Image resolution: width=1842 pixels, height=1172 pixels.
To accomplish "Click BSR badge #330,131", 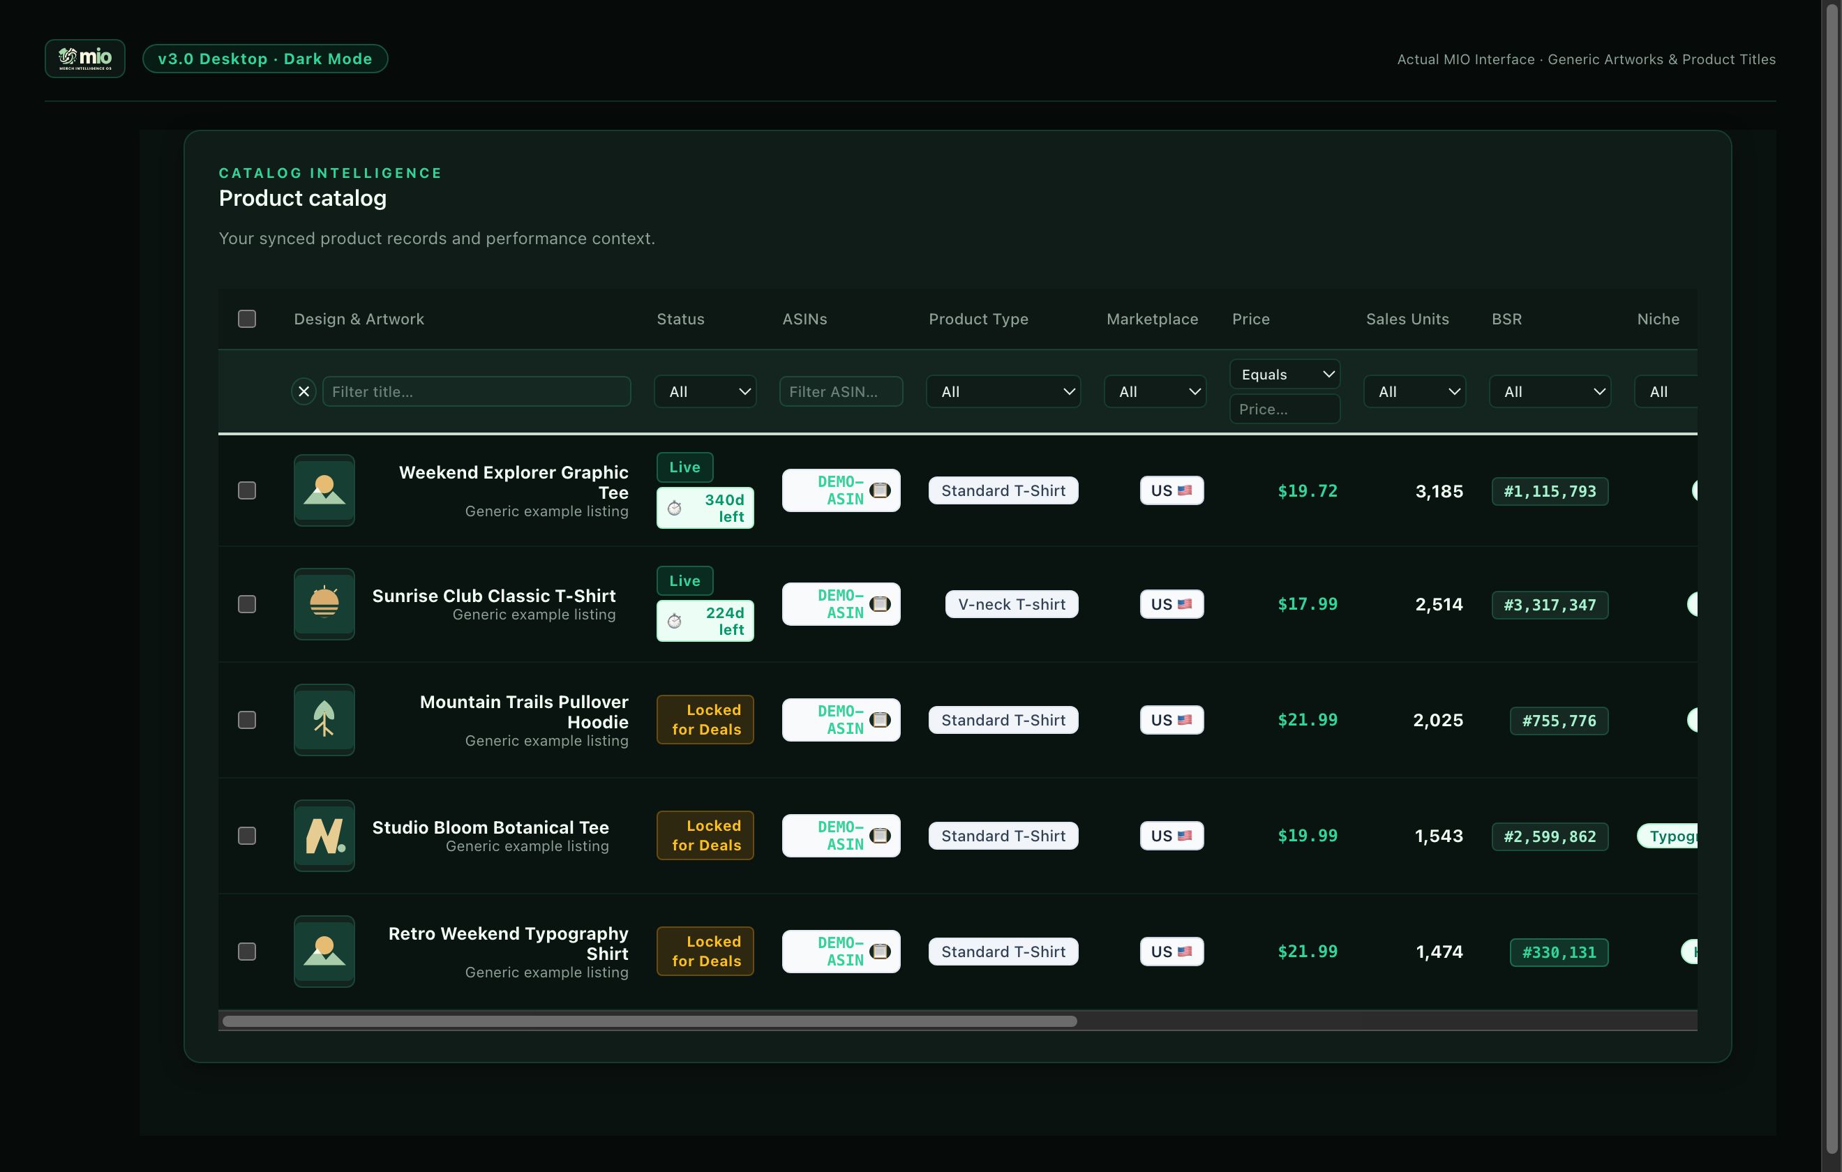I will (1559, 952).
